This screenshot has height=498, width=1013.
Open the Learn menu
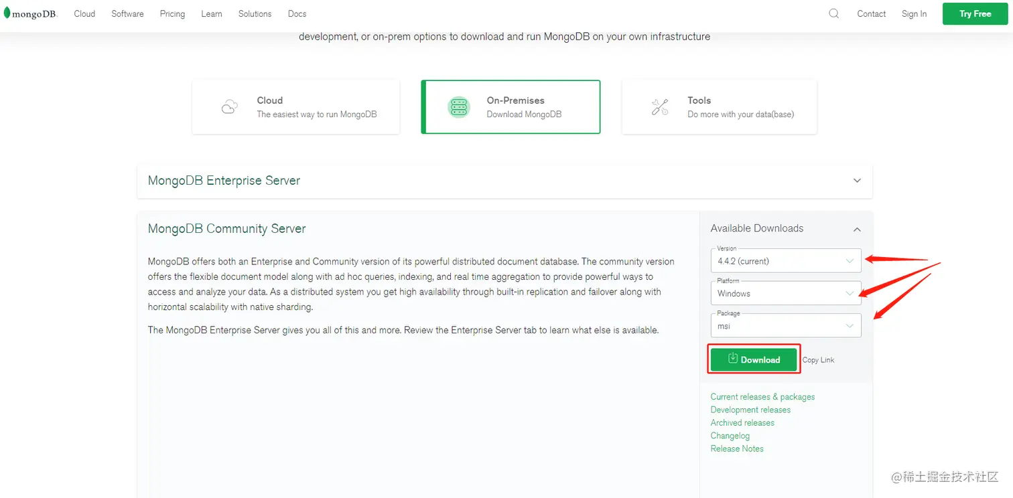[212, 13]
